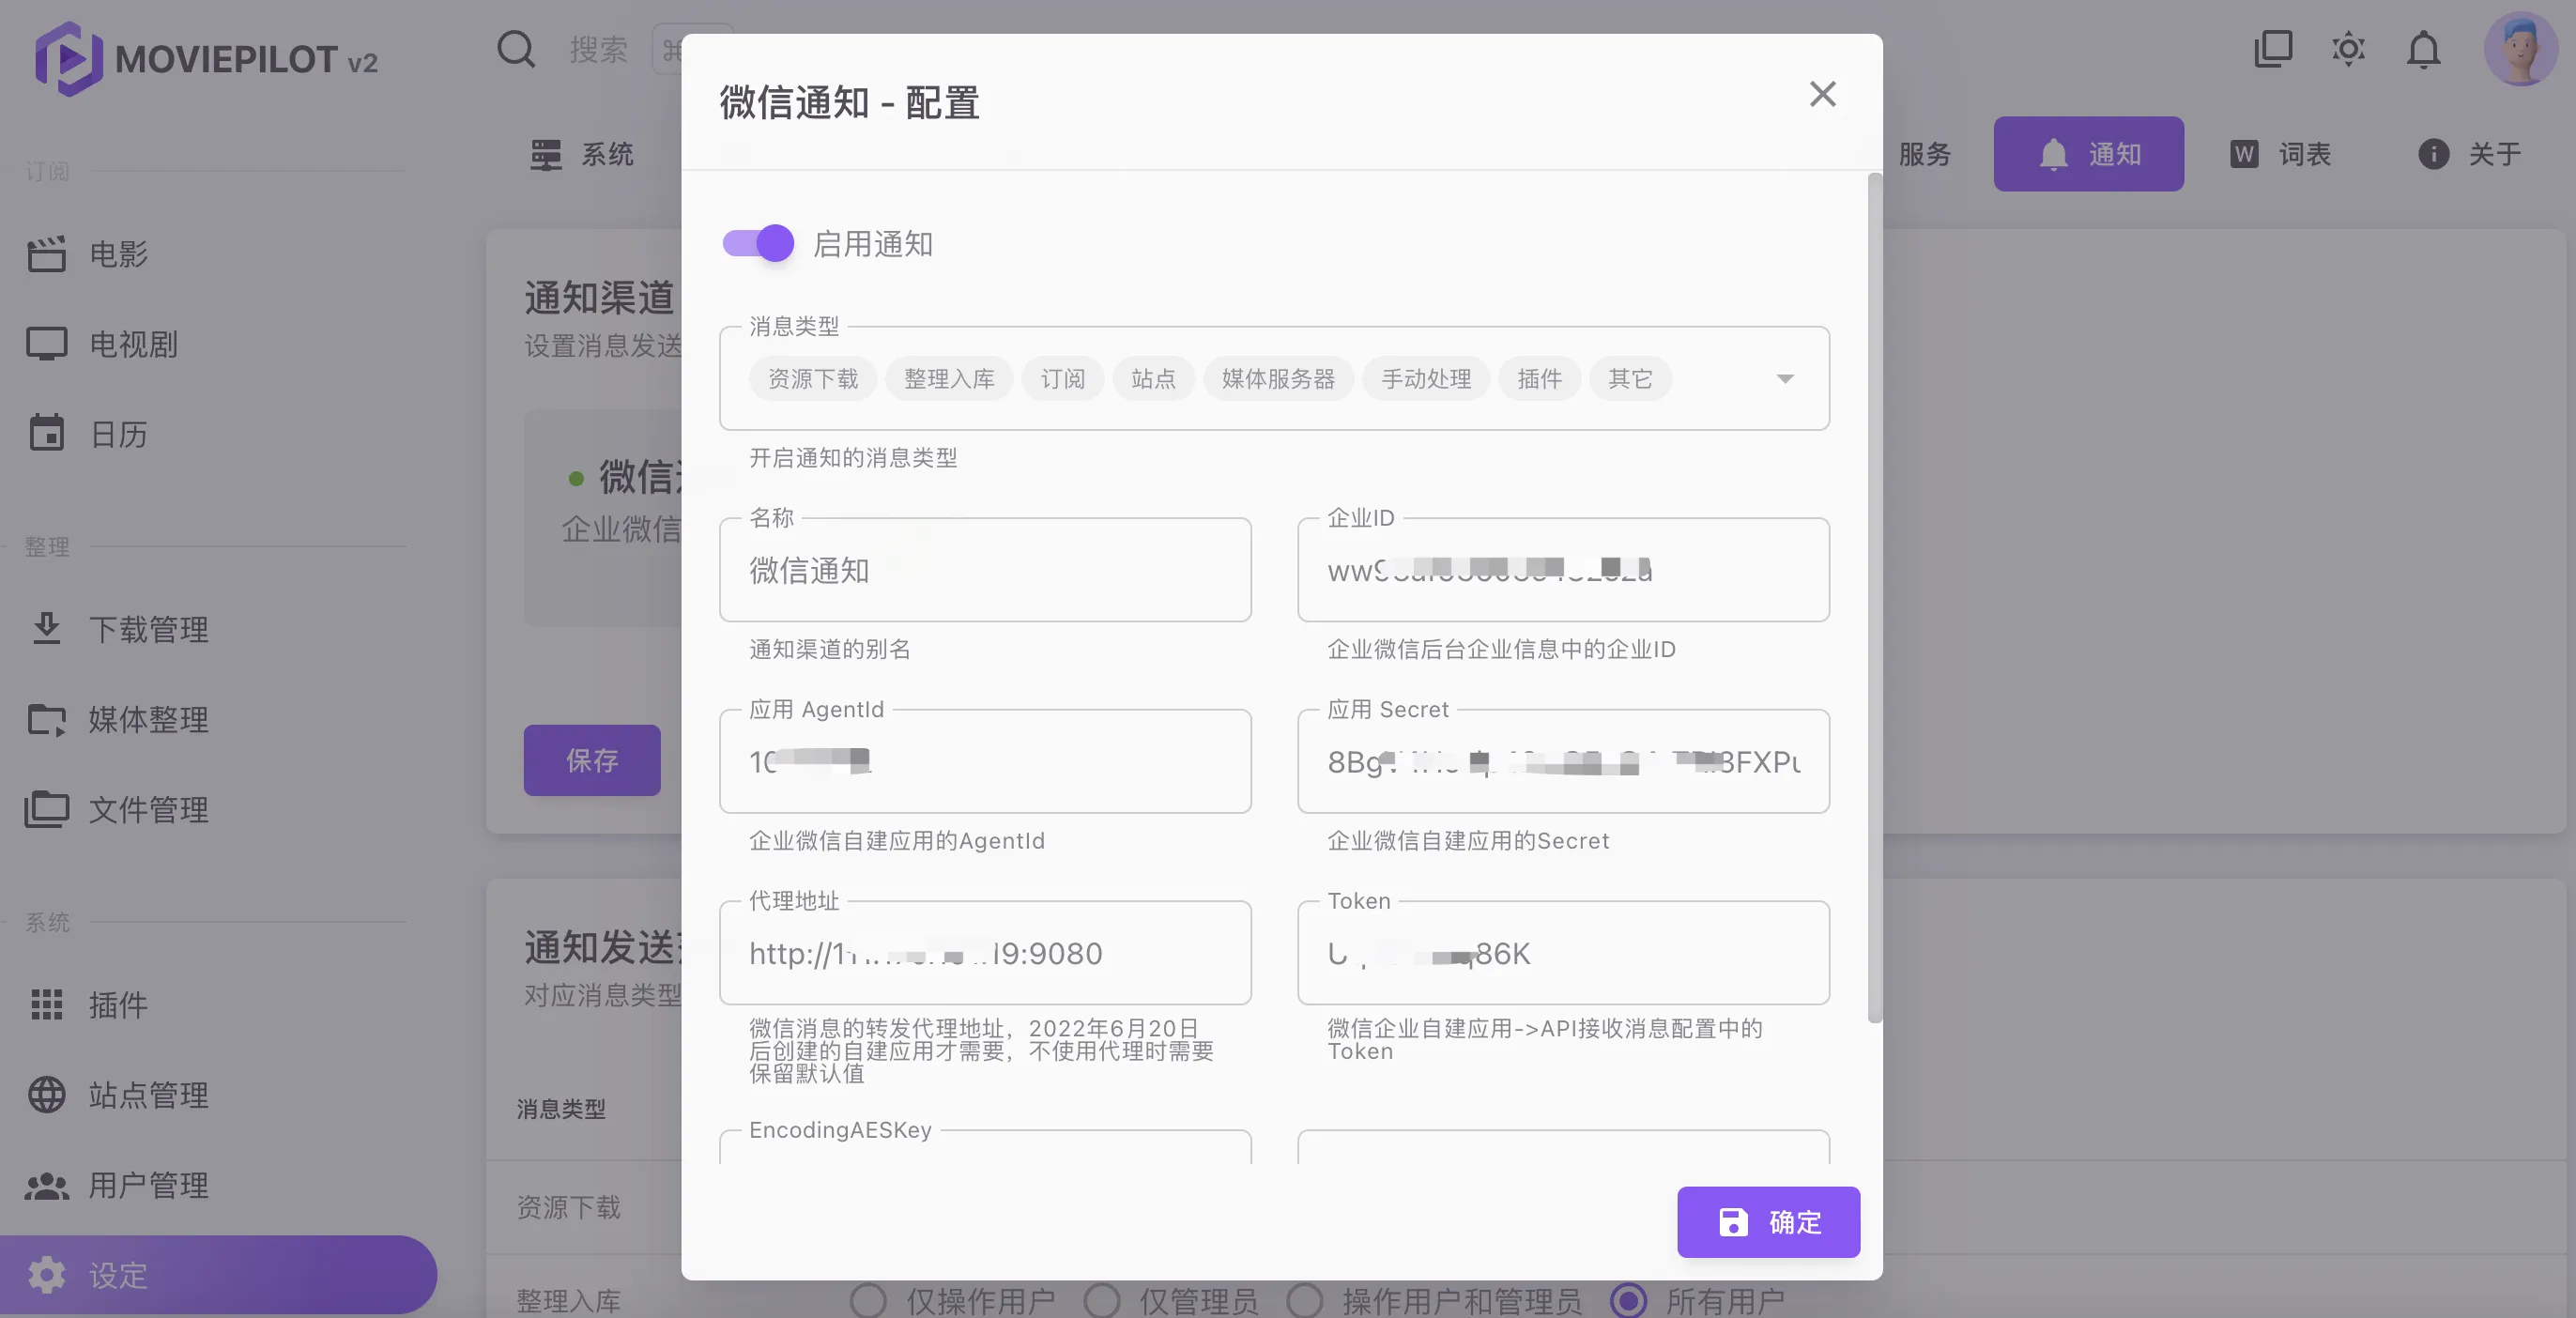
Task: Click the 开启通知的消息类型 hint text
Action: [x=853, y=458]
